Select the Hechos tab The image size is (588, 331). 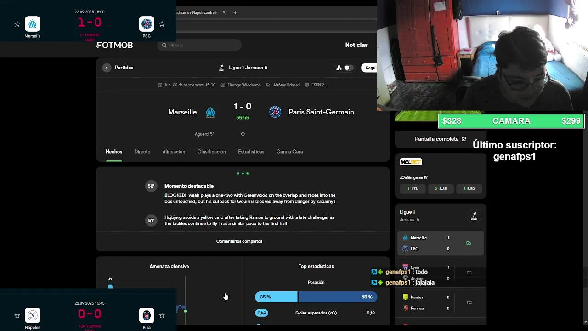click(114, 152)
